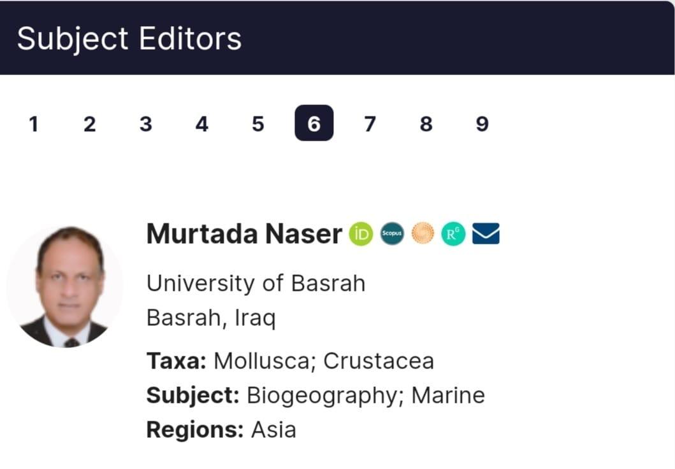Open the ResearchGate profile icon
Viewport: 675px width, 469px height.
pyautogui.click(x=453, y=234)
